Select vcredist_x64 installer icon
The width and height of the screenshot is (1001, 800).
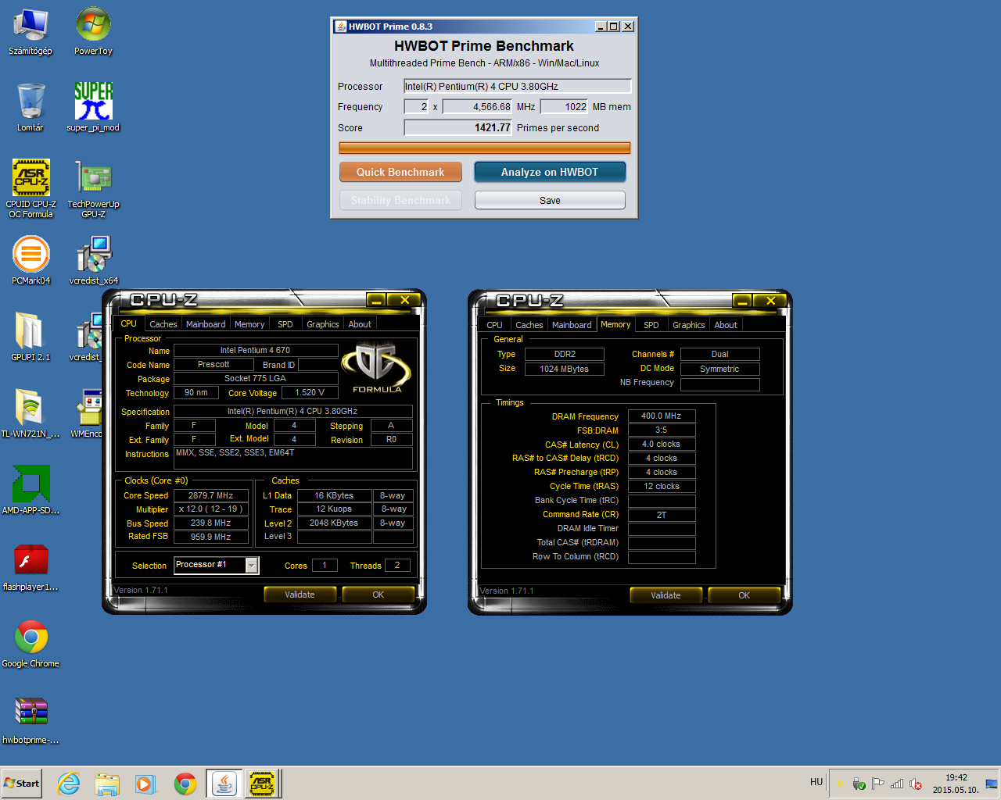(x=93, y=261)
